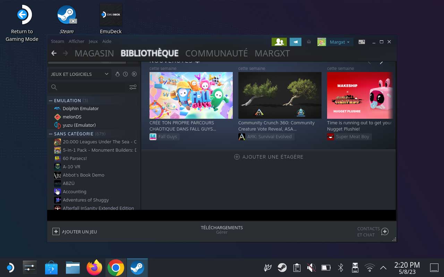
Task: Click ARK: Survival Evolved small icon
Action: point(242,137)
